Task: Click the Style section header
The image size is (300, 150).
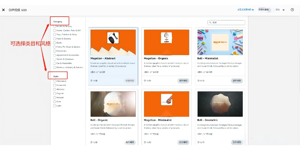Action: 56,76
